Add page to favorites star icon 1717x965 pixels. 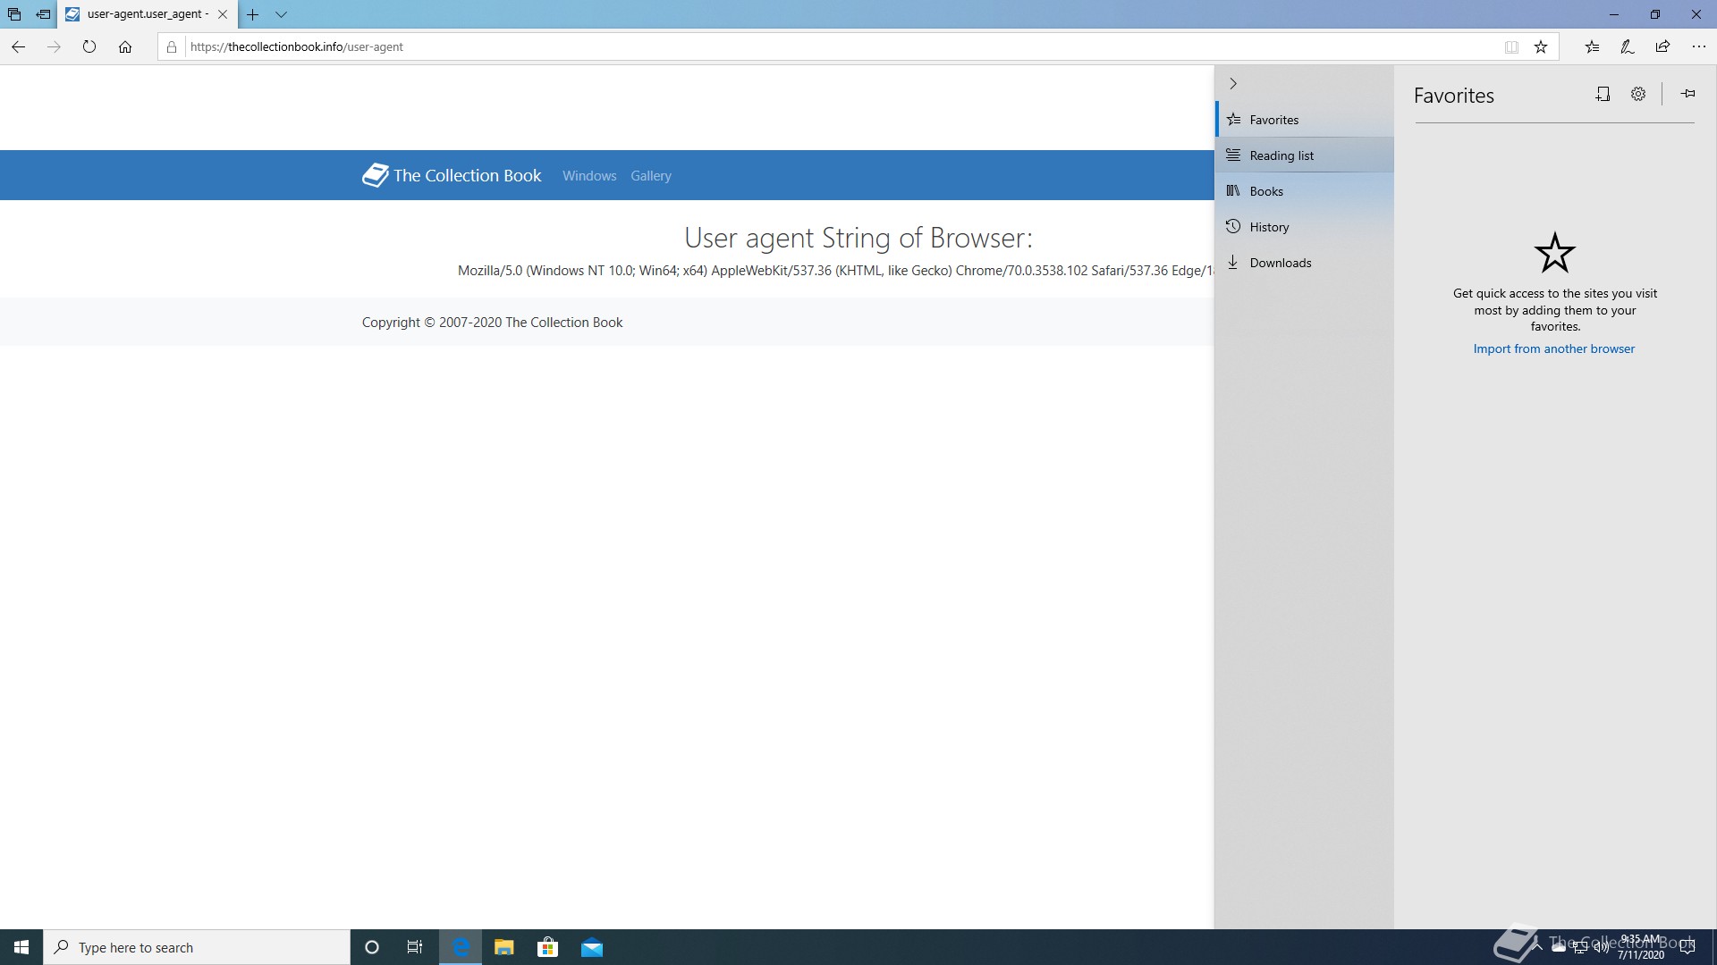tap(1541, 47)
